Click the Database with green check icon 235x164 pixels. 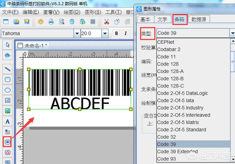(82, 22)
